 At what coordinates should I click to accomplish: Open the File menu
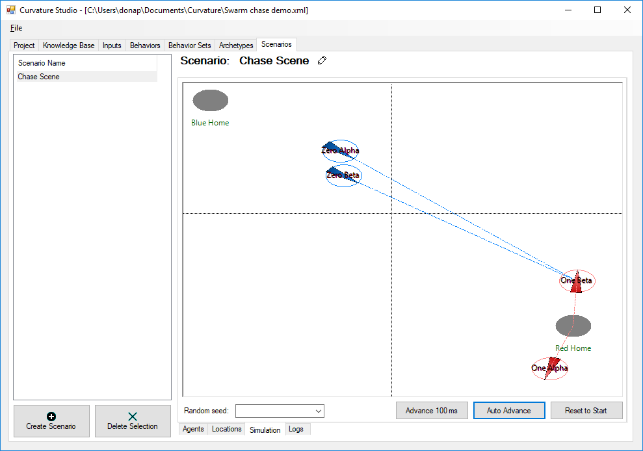click(x=16, y=28)
